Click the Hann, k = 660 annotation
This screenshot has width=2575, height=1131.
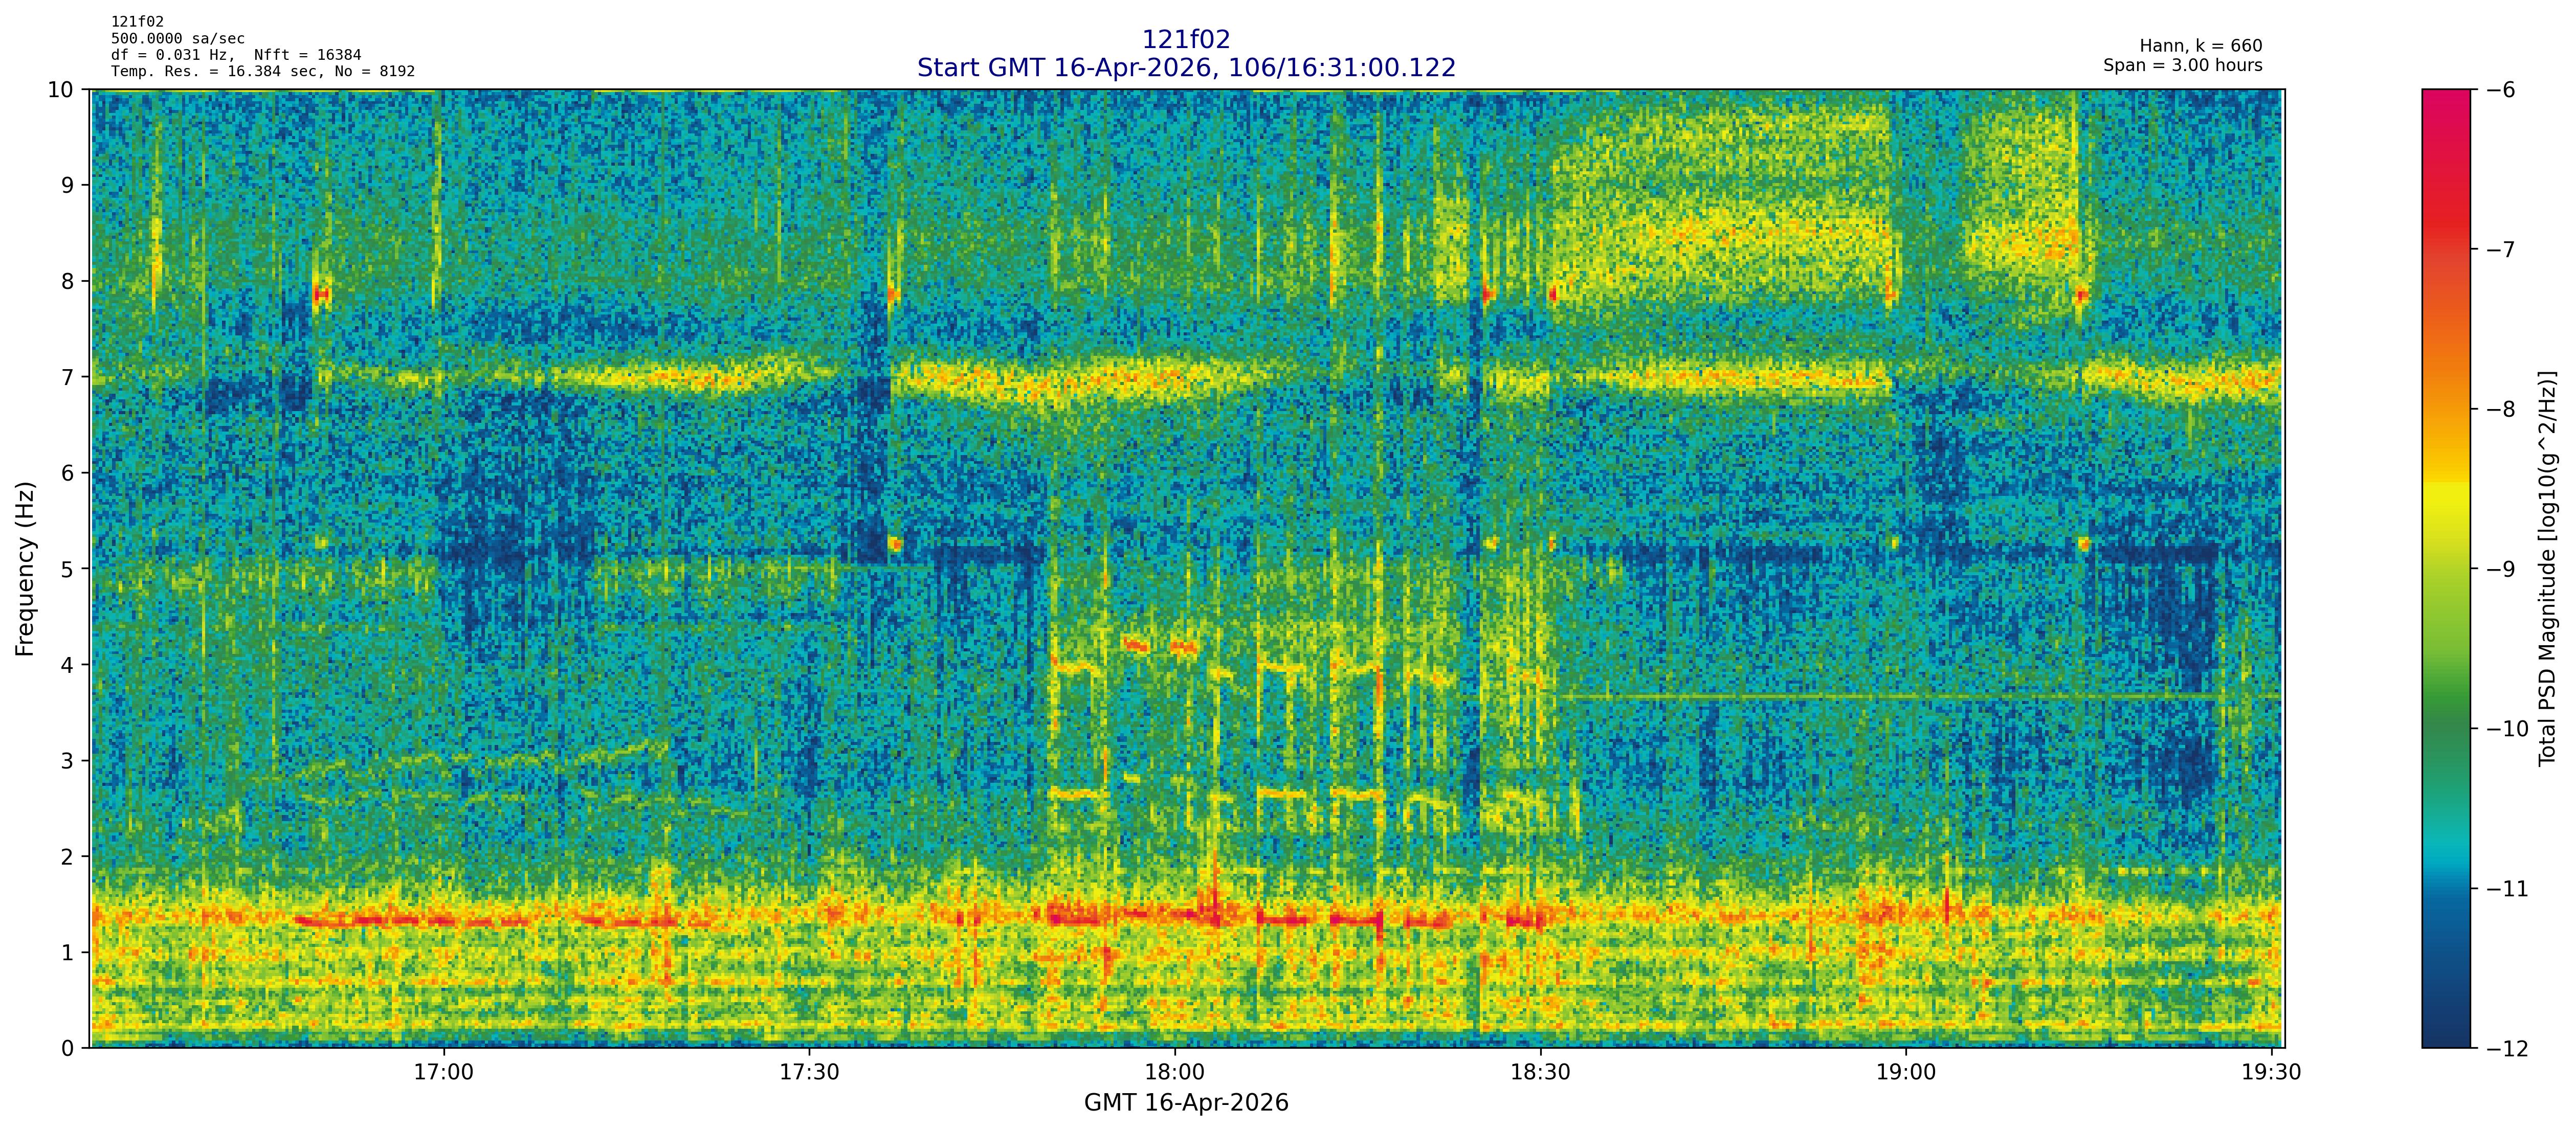tap(2200, 46)
